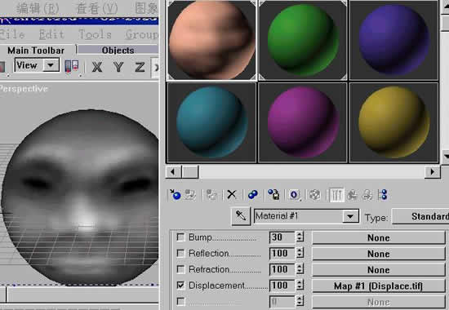Click Assign Material to Selection icon
The width and height of the screenshot is (449, 310).
[211, 195]
